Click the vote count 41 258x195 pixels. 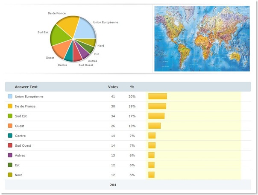(x=113, y=97)
